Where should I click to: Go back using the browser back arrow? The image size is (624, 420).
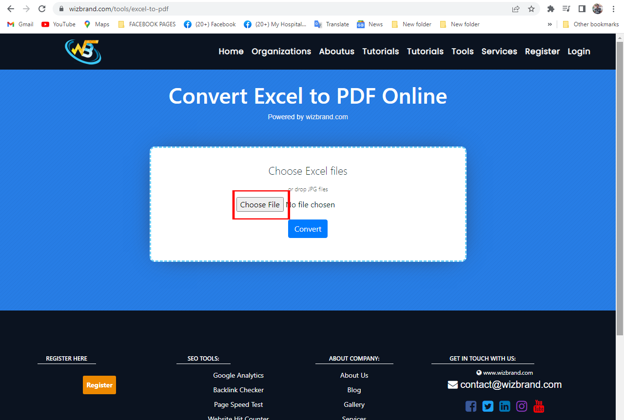point(11,9)
